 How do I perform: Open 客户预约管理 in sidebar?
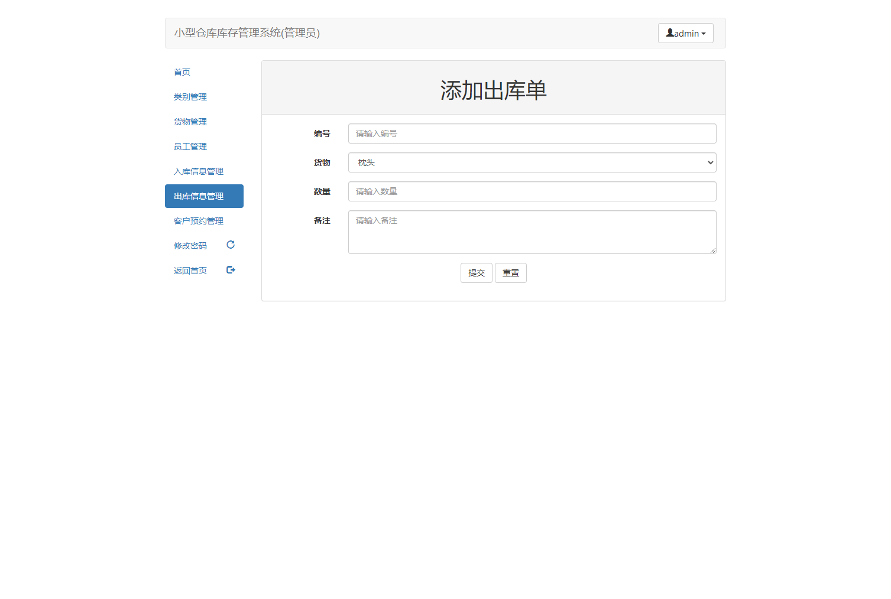199,221
